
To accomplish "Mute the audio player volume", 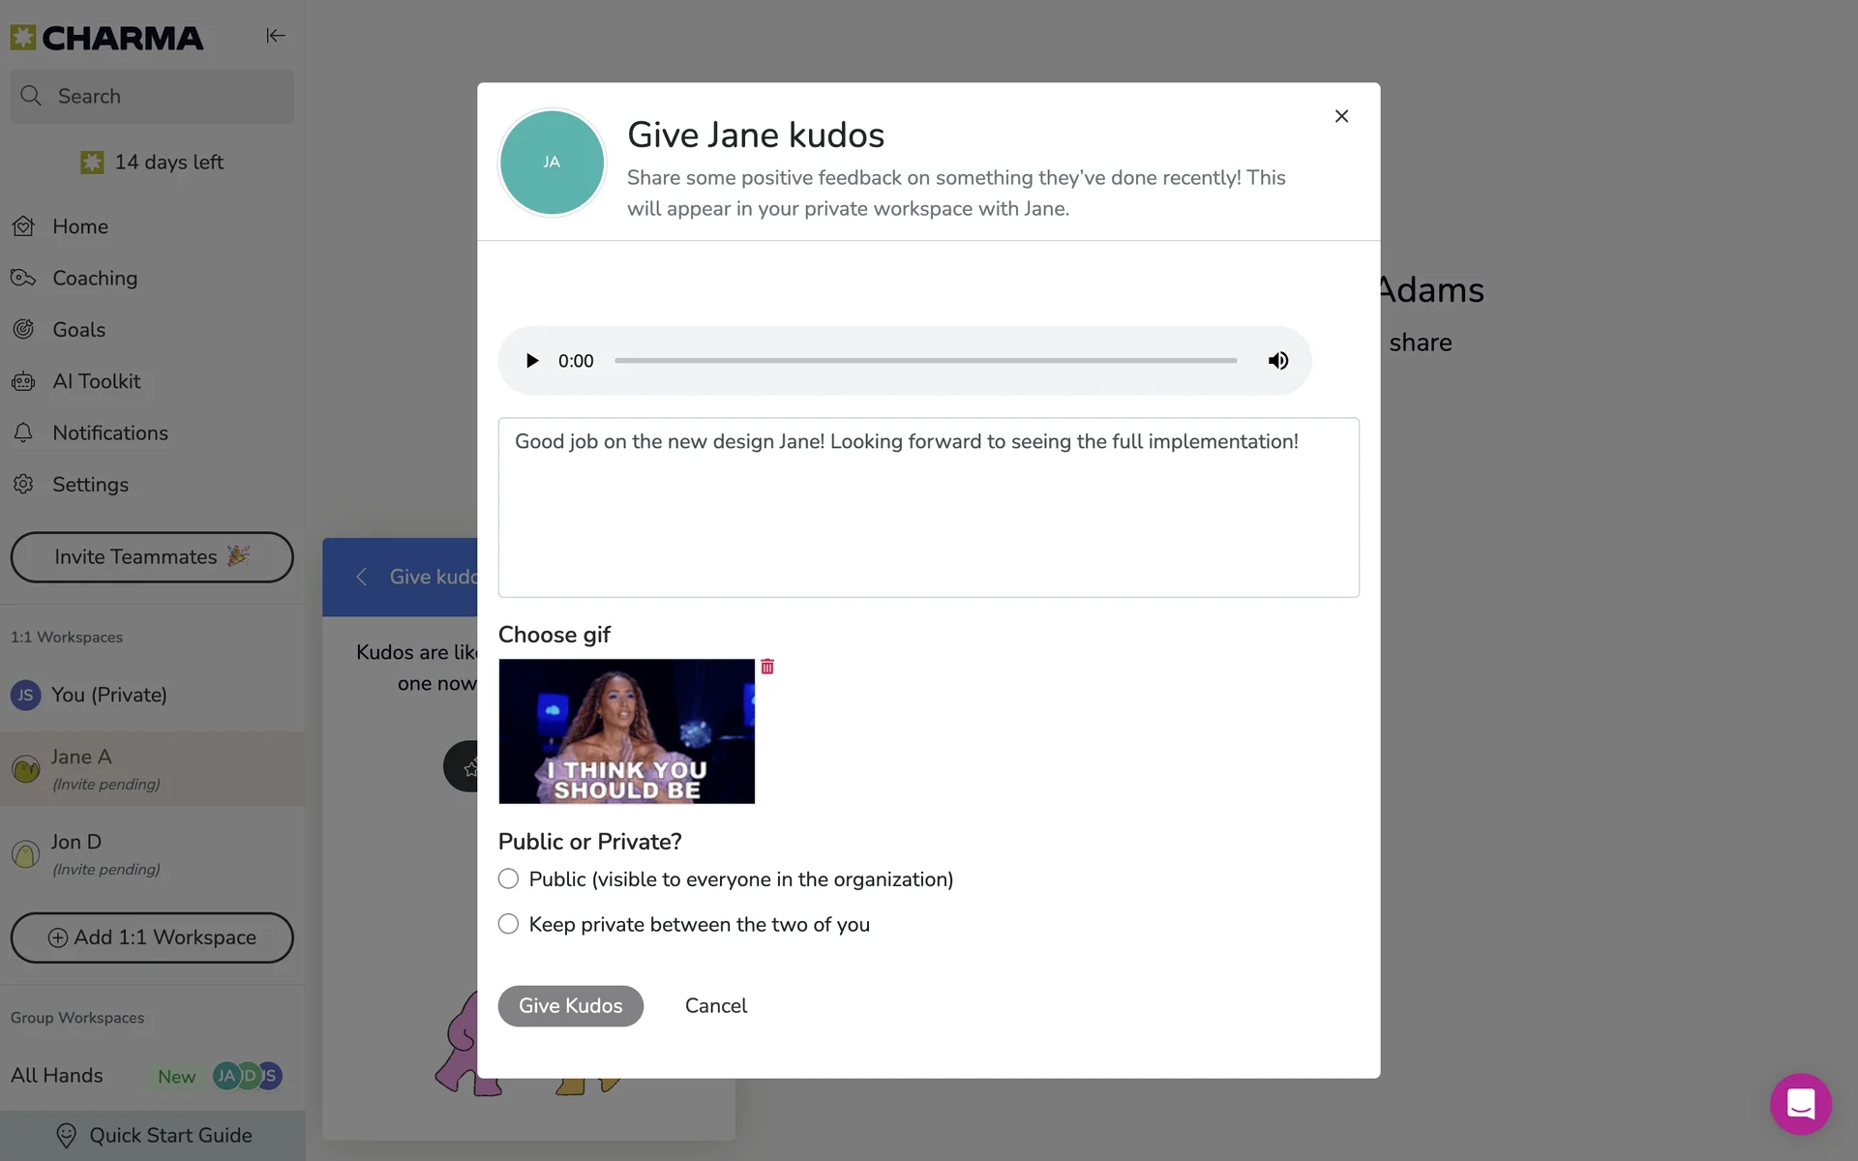I will (x=1278, y=361).
